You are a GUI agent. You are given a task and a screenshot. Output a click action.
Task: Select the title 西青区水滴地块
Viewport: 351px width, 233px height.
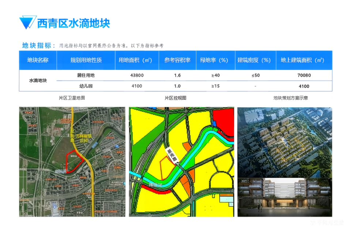click(73, 23)
